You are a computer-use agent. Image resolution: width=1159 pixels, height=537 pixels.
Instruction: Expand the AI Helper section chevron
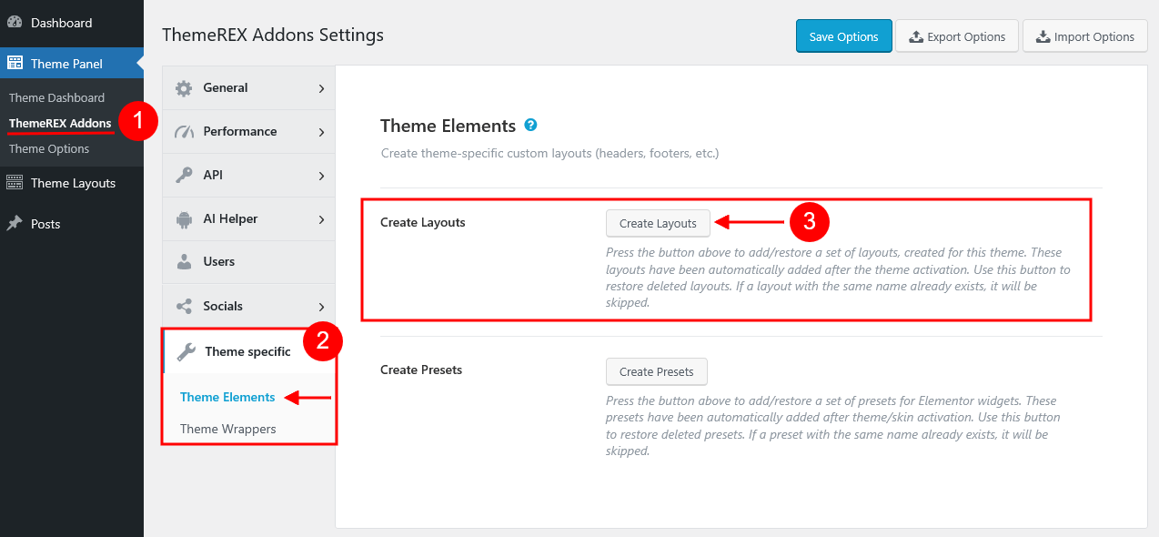pos(321,219)
